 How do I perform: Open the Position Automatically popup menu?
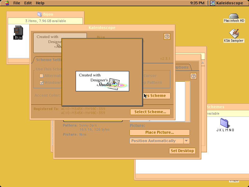[160, 141]
